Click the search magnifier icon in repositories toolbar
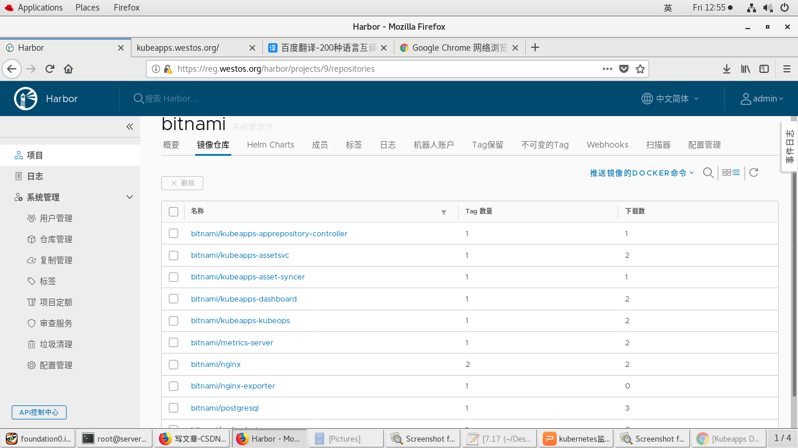798x448 pixels. (708, 173)
